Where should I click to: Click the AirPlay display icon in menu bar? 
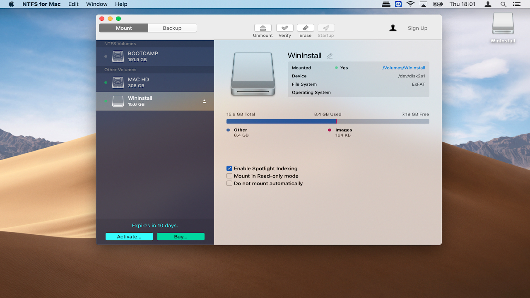click(x=424, y=4)
